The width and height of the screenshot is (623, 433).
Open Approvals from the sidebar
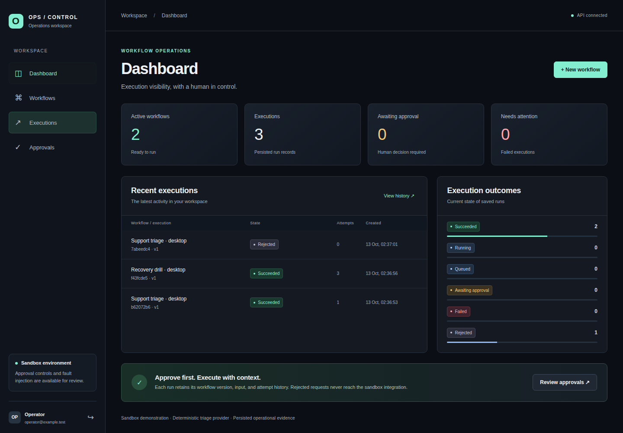click(52, 147)
